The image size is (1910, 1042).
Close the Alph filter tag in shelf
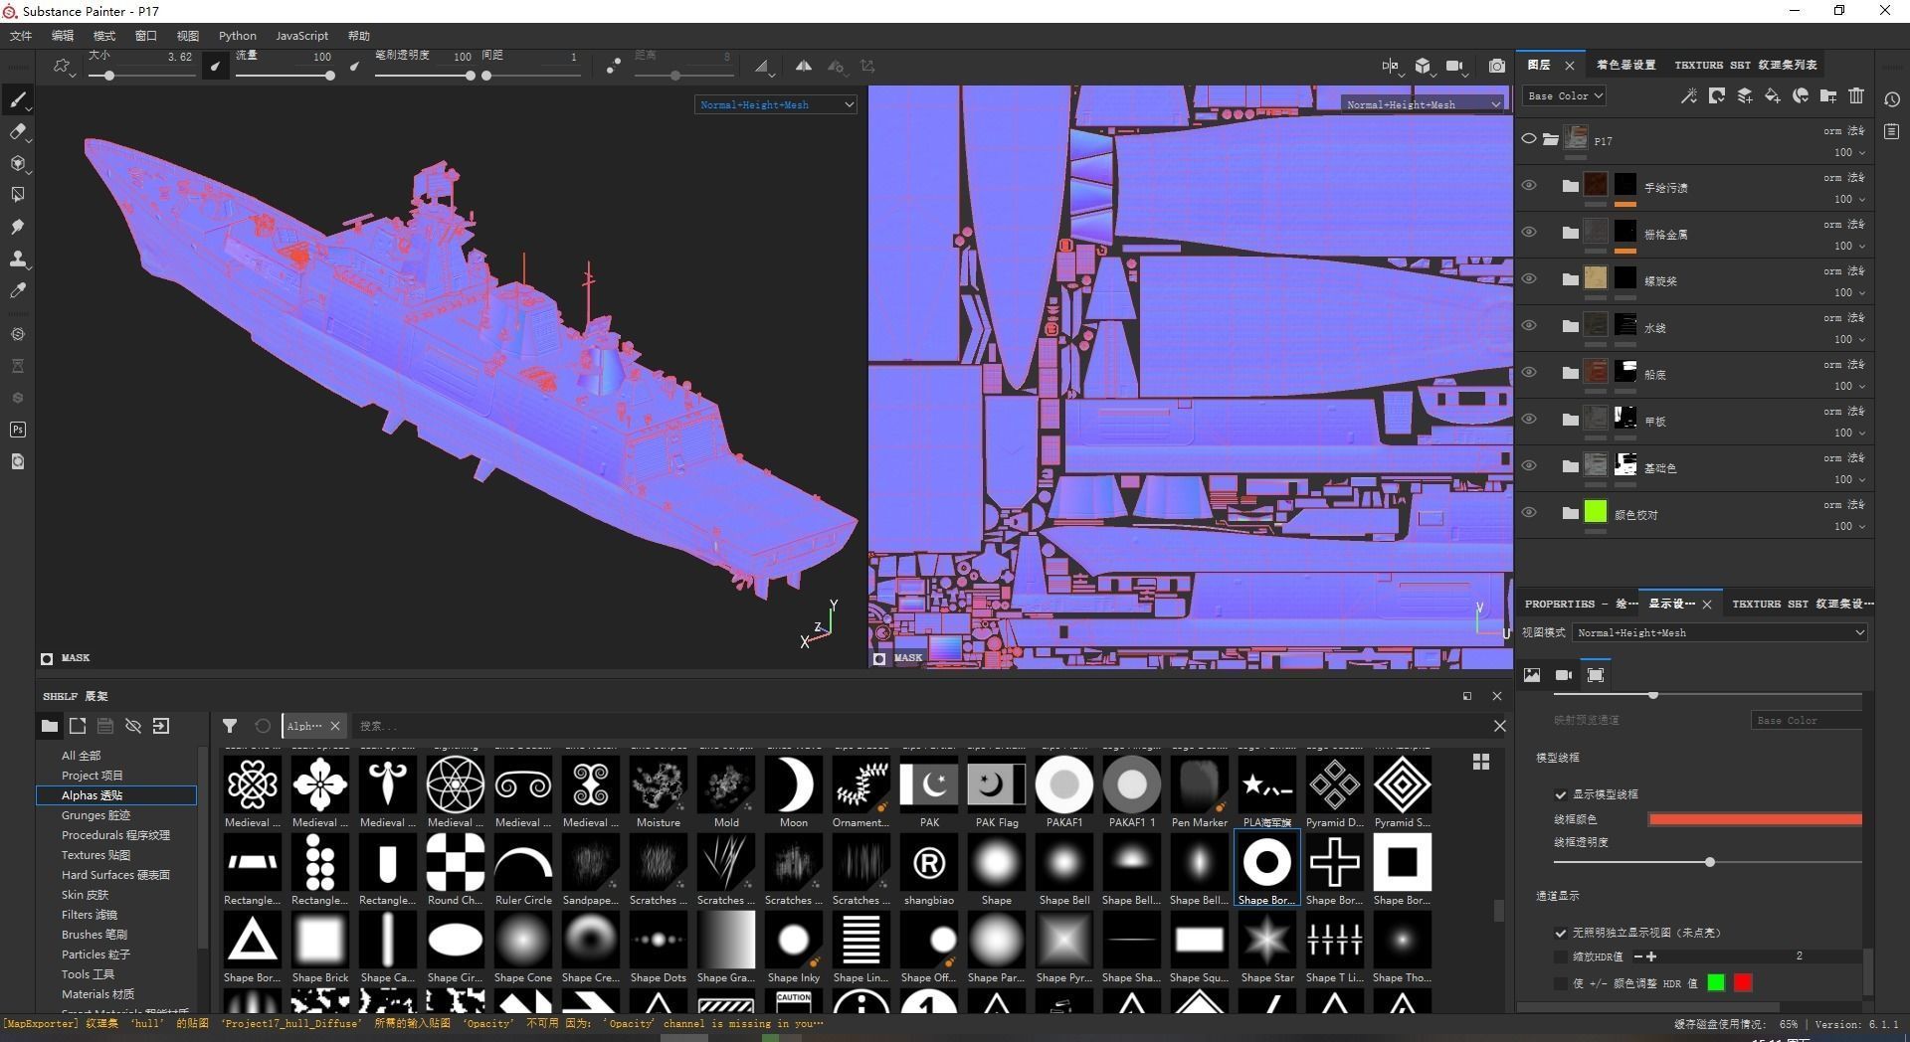pyautogui.click(x=335, y=726)
